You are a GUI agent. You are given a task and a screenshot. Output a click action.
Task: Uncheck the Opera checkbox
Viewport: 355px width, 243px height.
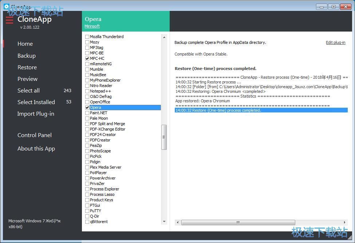pos(87,107)
